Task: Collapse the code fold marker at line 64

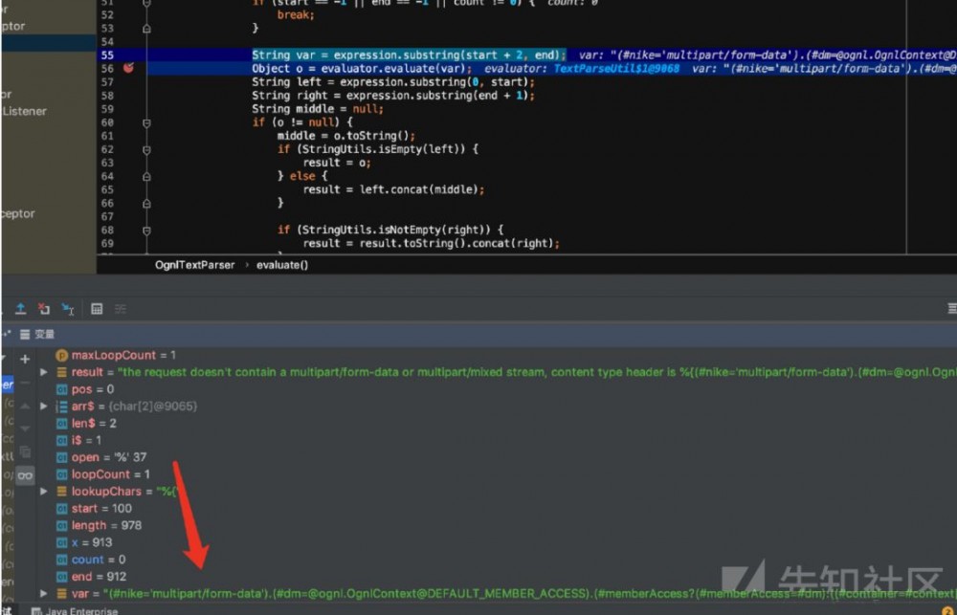Action: pos(146,176)
